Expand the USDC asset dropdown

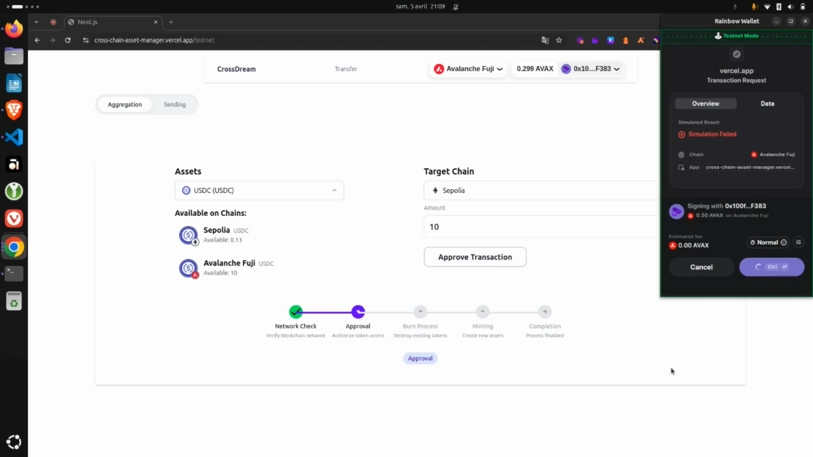(259, 190)
